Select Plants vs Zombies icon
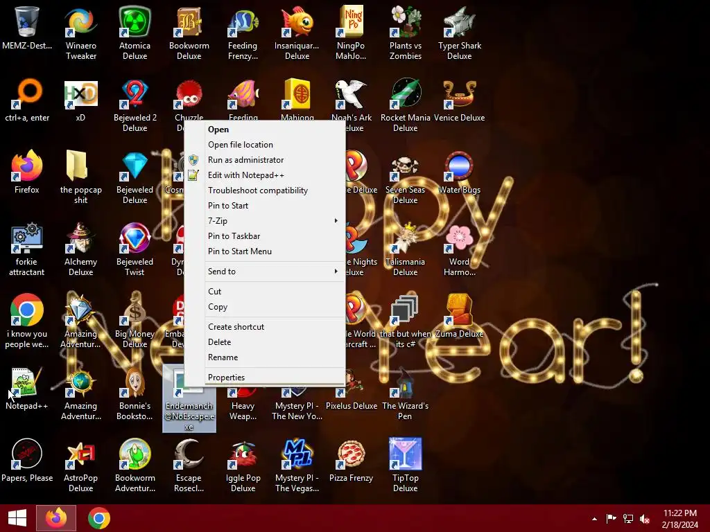Image resolution: width=710 pixels, height=532 pixels. [405, 21]
